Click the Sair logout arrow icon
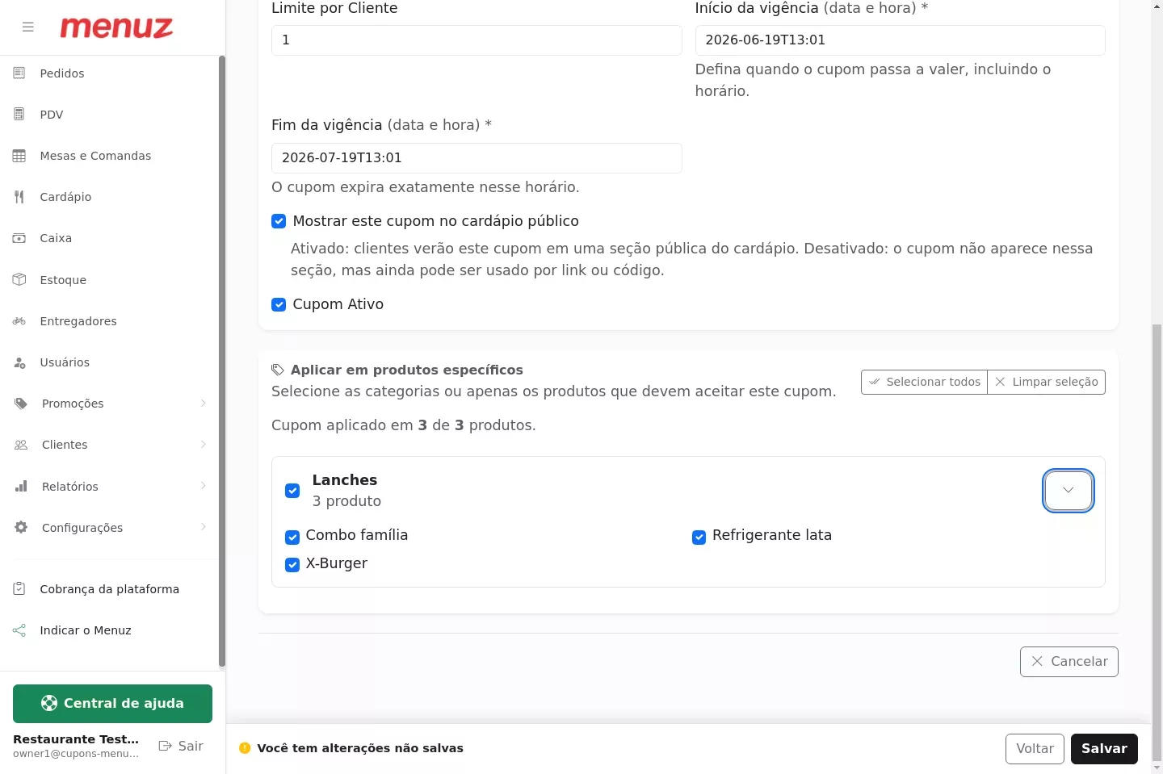1163x774 pixels. (x=166, y=746)
